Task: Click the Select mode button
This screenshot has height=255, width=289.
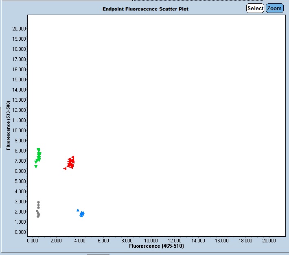Action: point(255,9)
